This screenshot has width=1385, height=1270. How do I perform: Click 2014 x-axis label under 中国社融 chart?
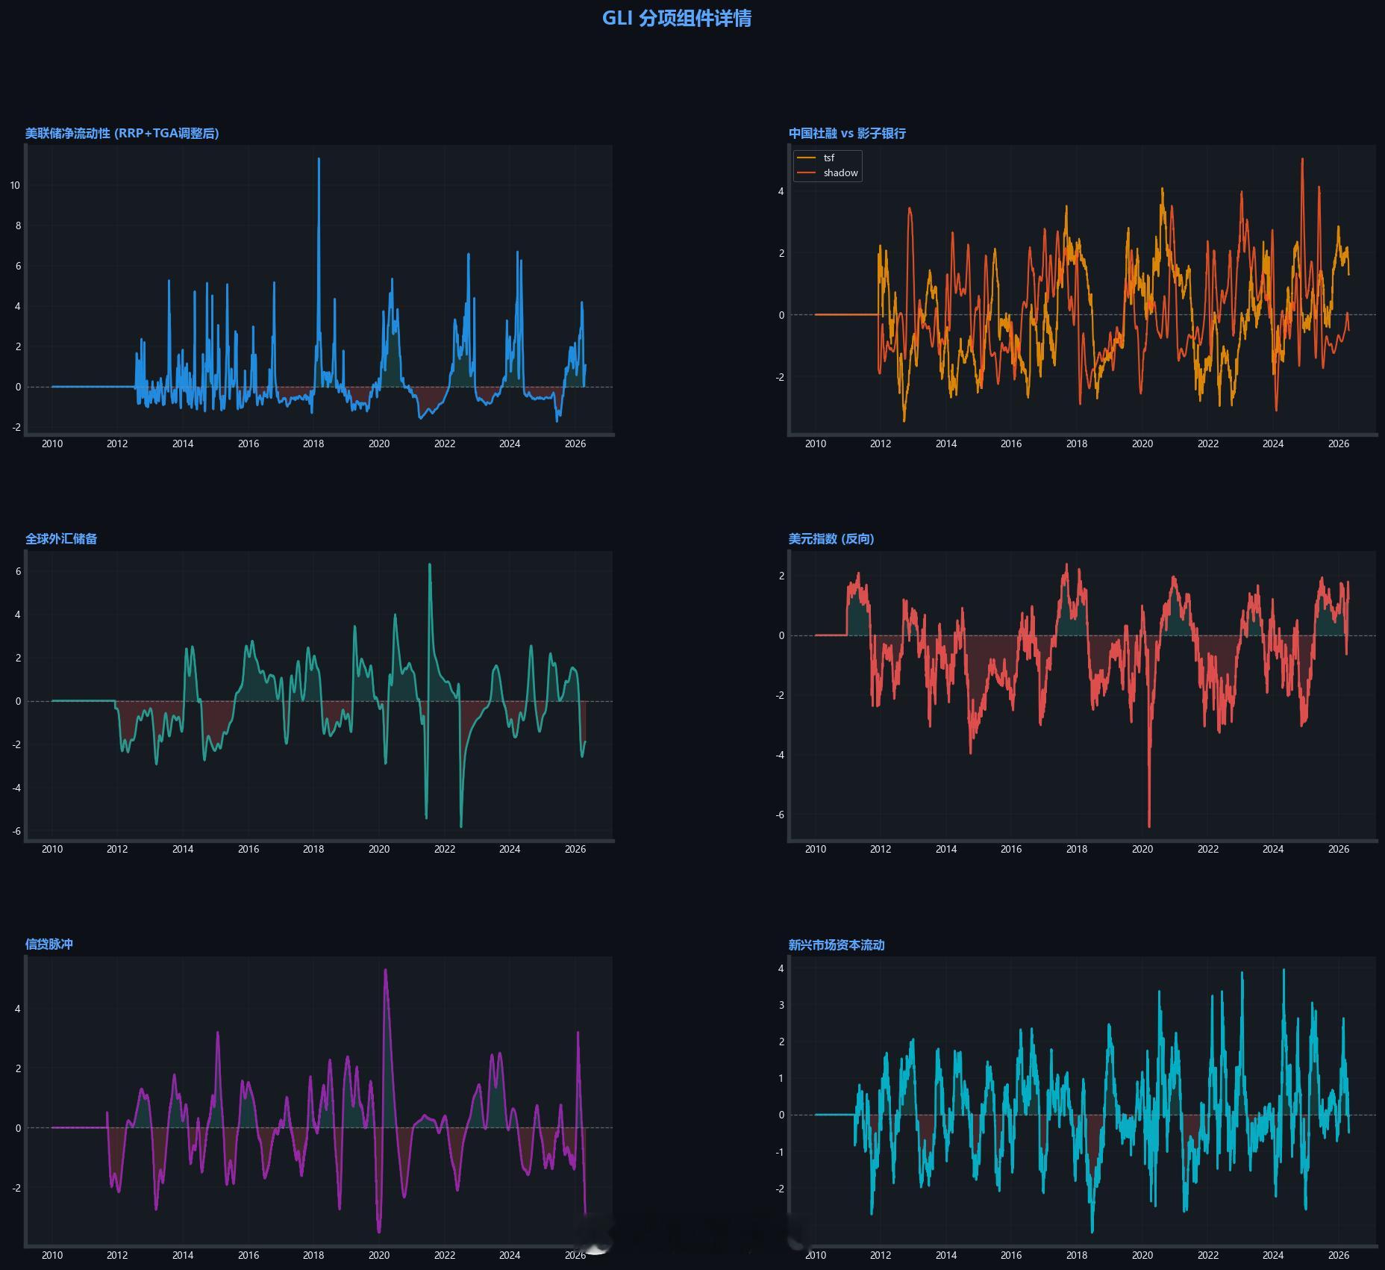tap(946, 443)
